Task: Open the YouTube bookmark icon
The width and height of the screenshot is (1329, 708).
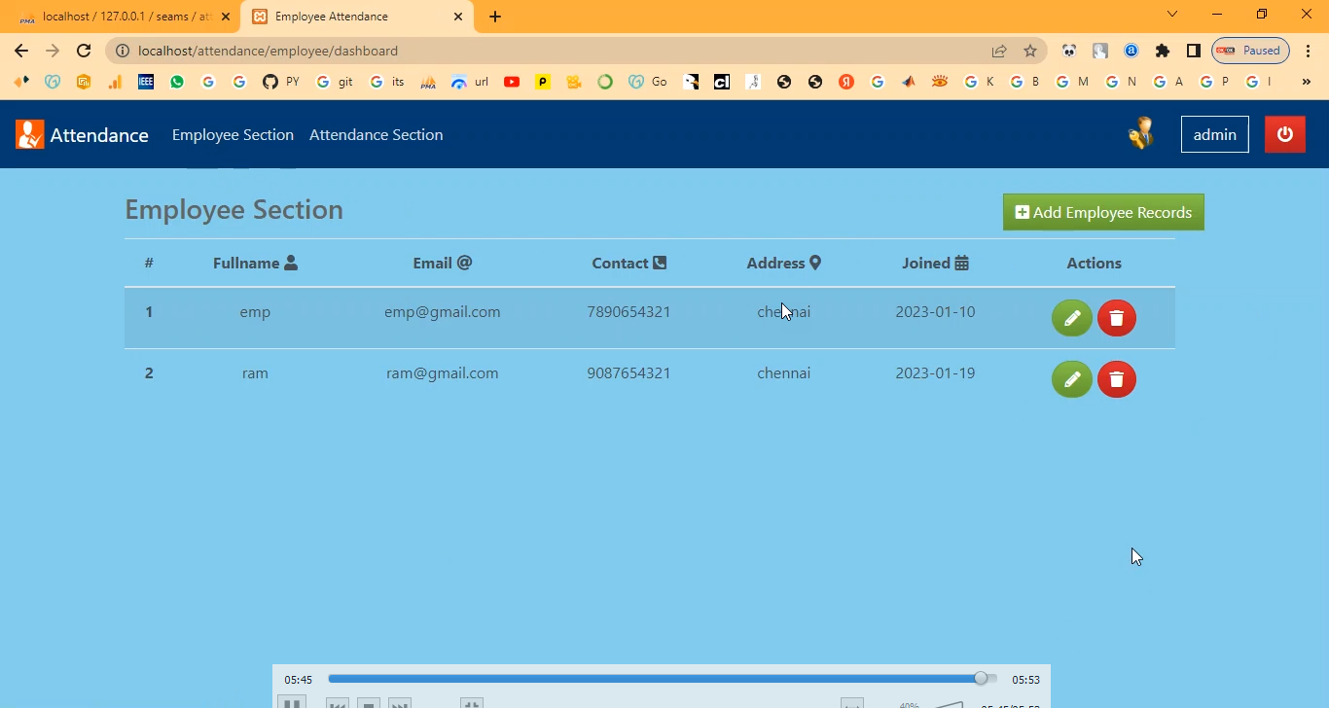Action: [512, 82]
